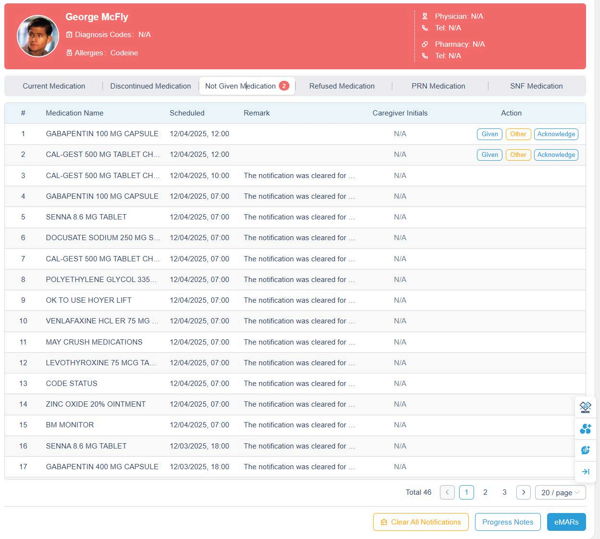The image size is (600, 539).
Task: Select the Refused Medication tab
Action: click(342, 86)
